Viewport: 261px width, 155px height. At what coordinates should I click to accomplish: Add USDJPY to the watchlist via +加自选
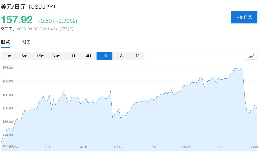click(x=244, y=18)
